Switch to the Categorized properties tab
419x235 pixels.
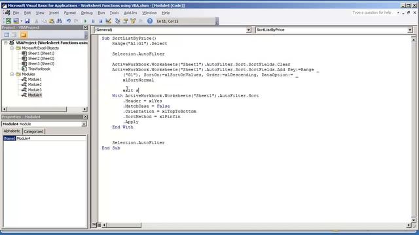tap(33, 131)
